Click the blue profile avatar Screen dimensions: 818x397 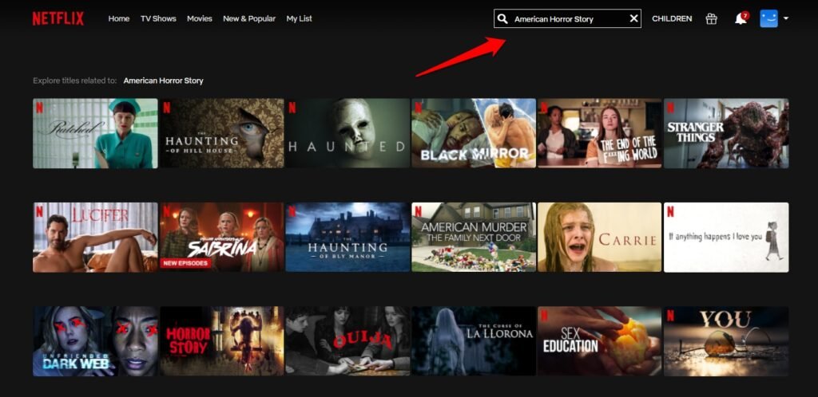(769, 18)
